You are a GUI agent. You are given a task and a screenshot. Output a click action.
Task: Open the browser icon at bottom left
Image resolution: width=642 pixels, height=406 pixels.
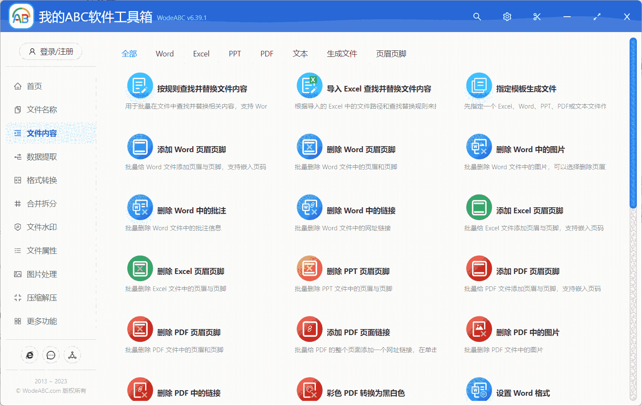tap(30, 355)
